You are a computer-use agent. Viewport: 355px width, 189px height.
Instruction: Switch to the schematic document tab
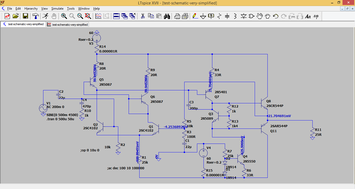[x=23, y=24]
